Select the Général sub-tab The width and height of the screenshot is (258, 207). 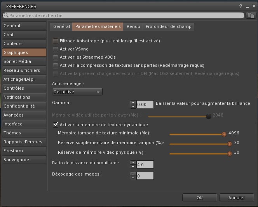(61, 26)
